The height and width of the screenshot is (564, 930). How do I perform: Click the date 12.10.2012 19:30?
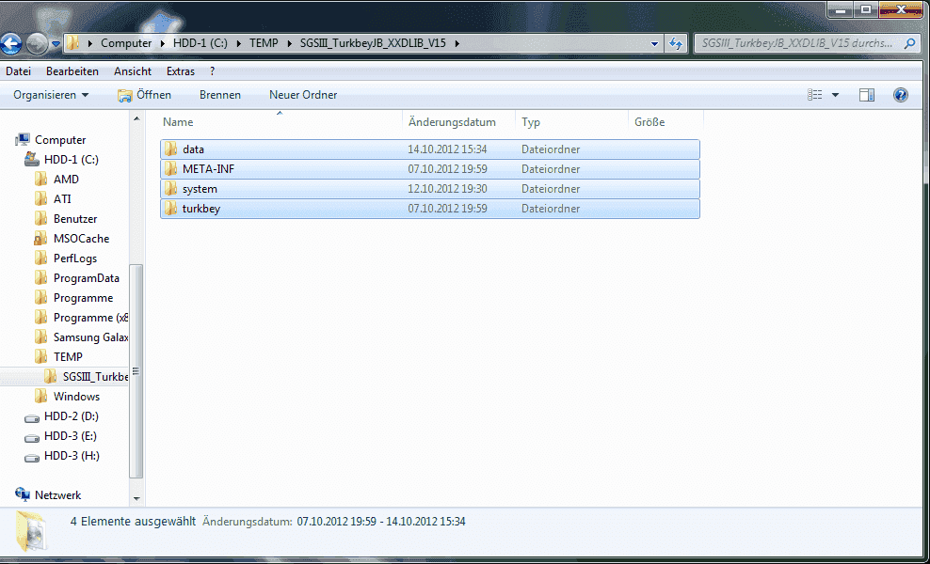click(447, 189)
